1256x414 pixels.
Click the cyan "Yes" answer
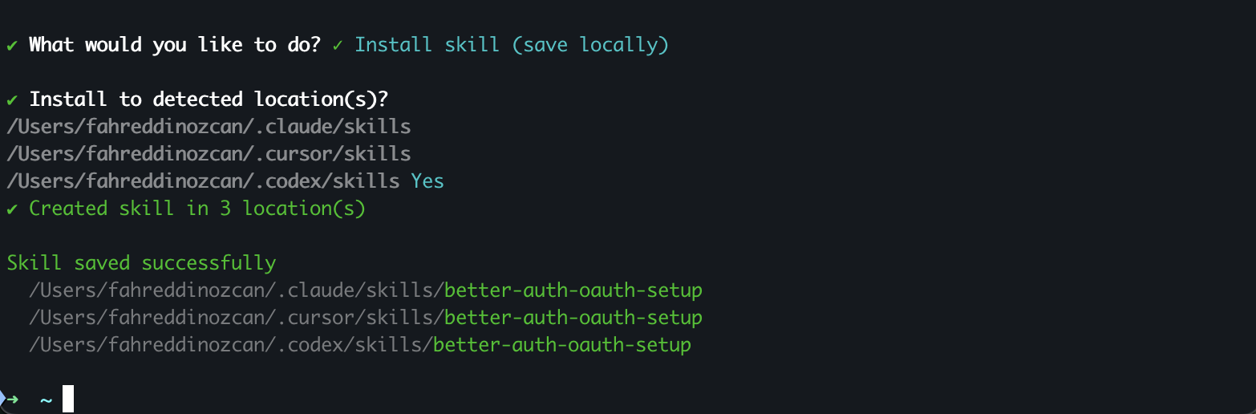point(427,181)
